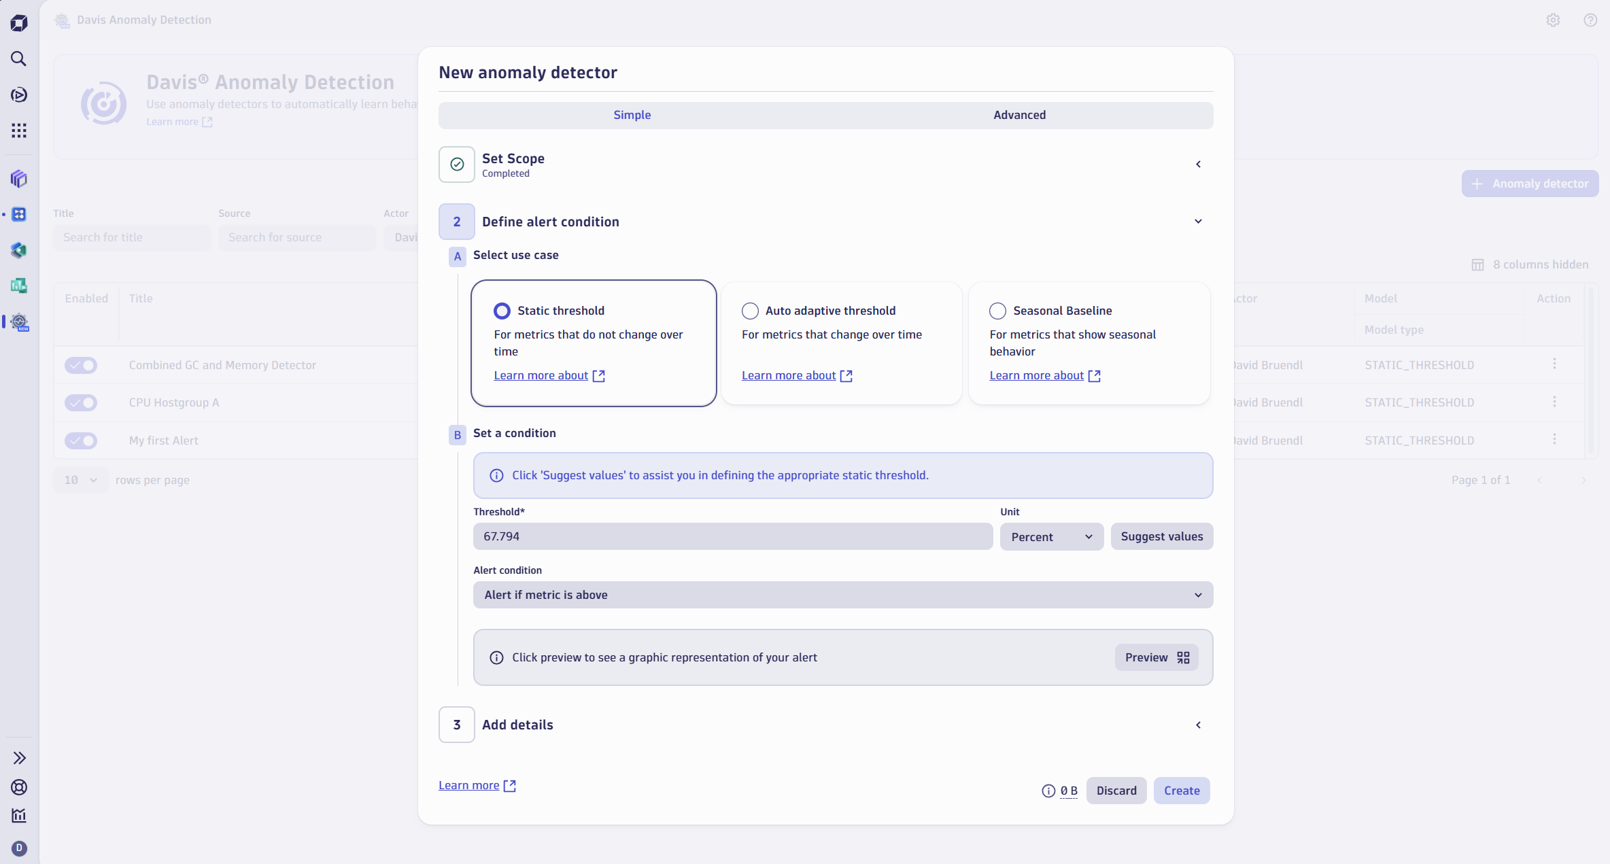Click step 3 number box
1610x864 pixels.
click(457, 725)
